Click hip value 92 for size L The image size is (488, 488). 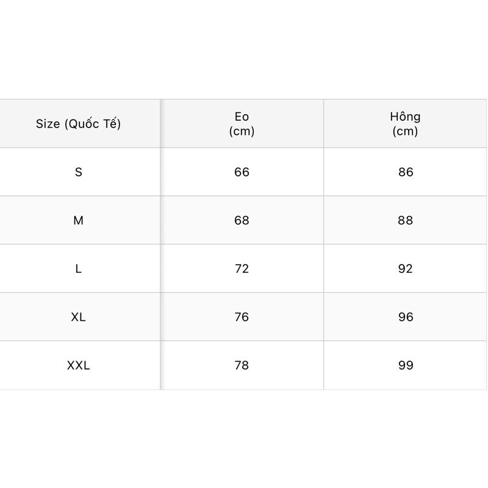pyautogui.click(x=406, y=268)
